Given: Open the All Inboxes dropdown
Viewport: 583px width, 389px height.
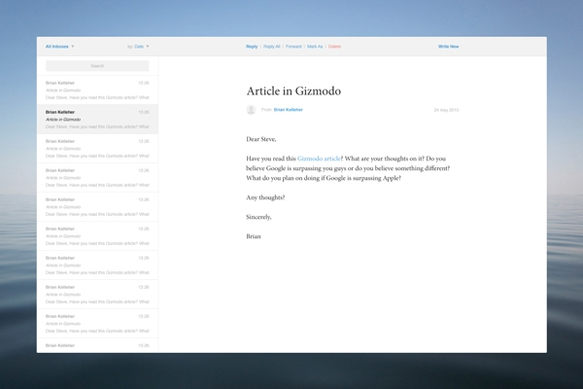Looking at the screenshot, I should (x=59, y=47).
